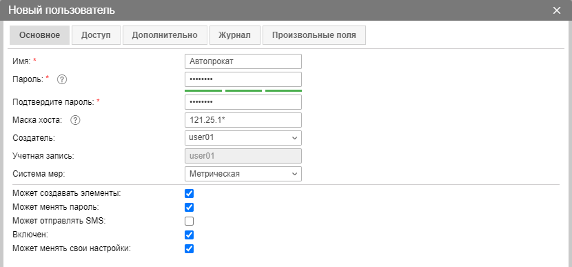Close the Новый пользователь dialog
Viewport: 572px width, 267px height.
557,10
